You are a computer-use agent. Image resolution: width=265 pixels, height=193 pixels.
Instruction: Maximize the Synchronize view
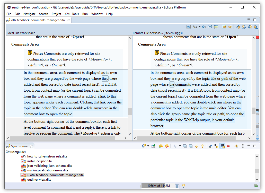pos(255,146)
